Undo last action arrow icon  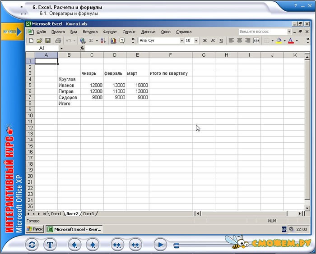click(x=69, y=41)
